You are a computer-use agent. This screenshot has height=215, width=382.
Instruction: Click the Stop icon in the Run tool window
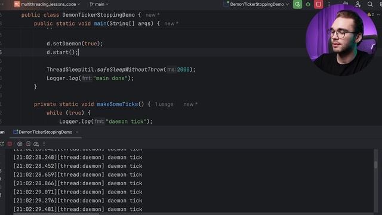tap(10, 144)
